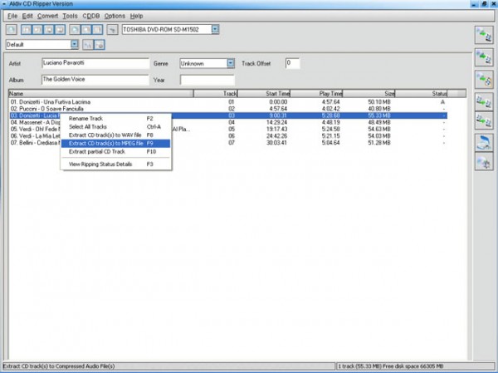The height and width of the screenshot is (373, 498).
Task: Open the Convert menu
Action: click(47, 16)
